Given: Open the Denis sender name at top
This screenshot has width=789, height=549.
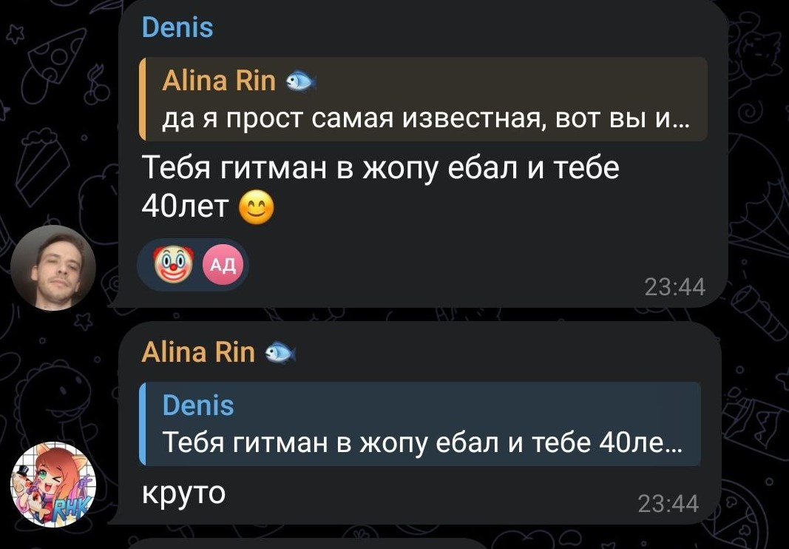Looking at the screenshot, I should pyautogui.click(x=177, y=27).
